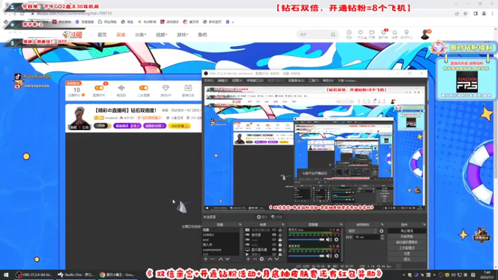Go to Douyu 首页 link
This screenshot has height=280, width=498.
102,35
